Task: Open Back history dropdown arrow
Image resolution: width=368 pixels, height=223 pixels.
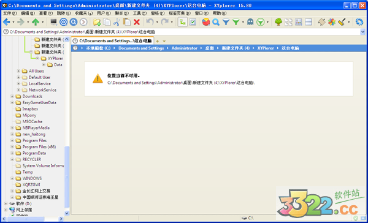Action: coord(13,22)
